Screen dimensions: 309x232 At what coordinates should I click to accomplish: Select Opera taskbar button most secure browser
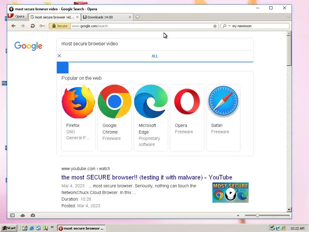coord(81,228)
